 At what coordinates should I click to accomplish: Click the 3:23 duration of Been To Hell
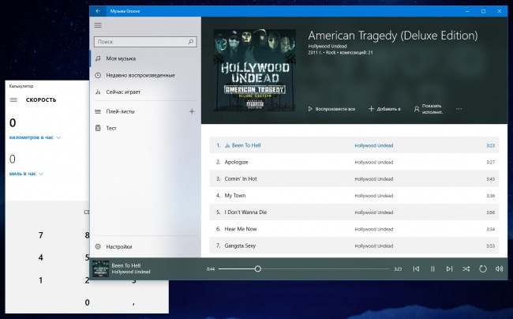pyautogui.click(x=490, y=145)
